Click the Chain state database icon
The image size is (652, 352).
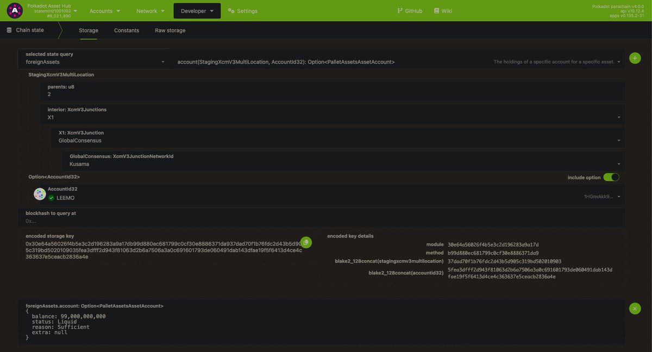[x=9, y=30]
